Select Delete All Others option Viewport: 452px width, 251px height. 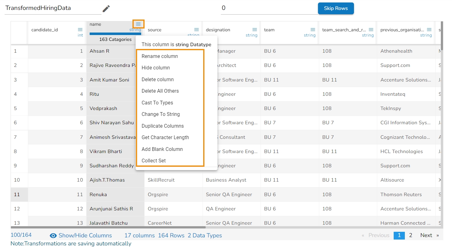(160, 91)
